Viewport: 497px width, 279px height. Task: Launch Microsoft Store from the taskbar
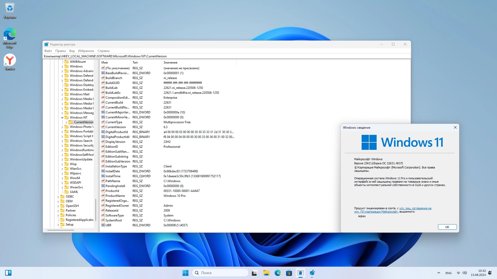click(289, 273)
